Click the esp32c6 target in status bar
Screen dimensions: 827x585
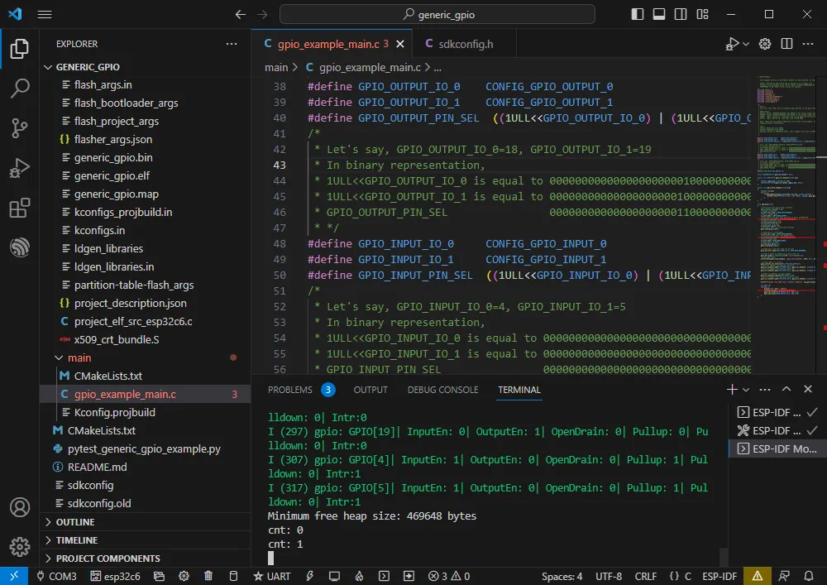point(116,576)
